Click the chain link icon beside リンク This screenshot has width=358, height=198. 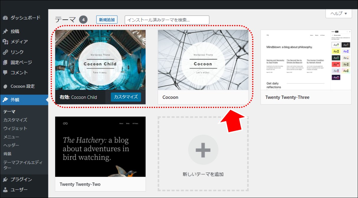(5, 52)
